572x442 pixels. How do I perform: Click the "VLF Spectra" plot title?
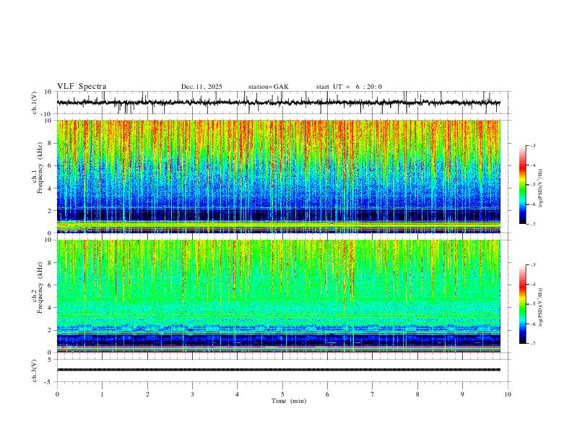tap(82, 87)
